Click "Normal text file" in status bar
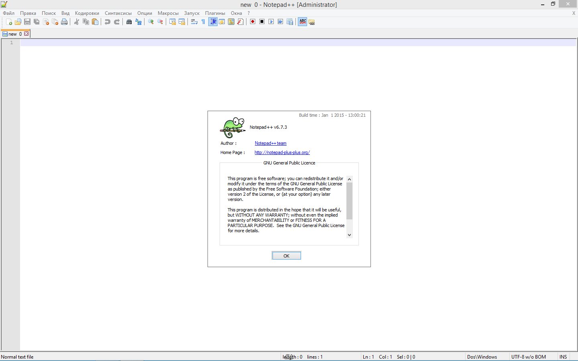 point(17,357)
